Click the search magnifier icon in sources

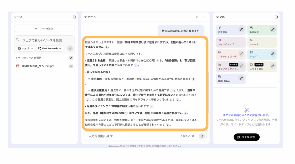point(18,40)
